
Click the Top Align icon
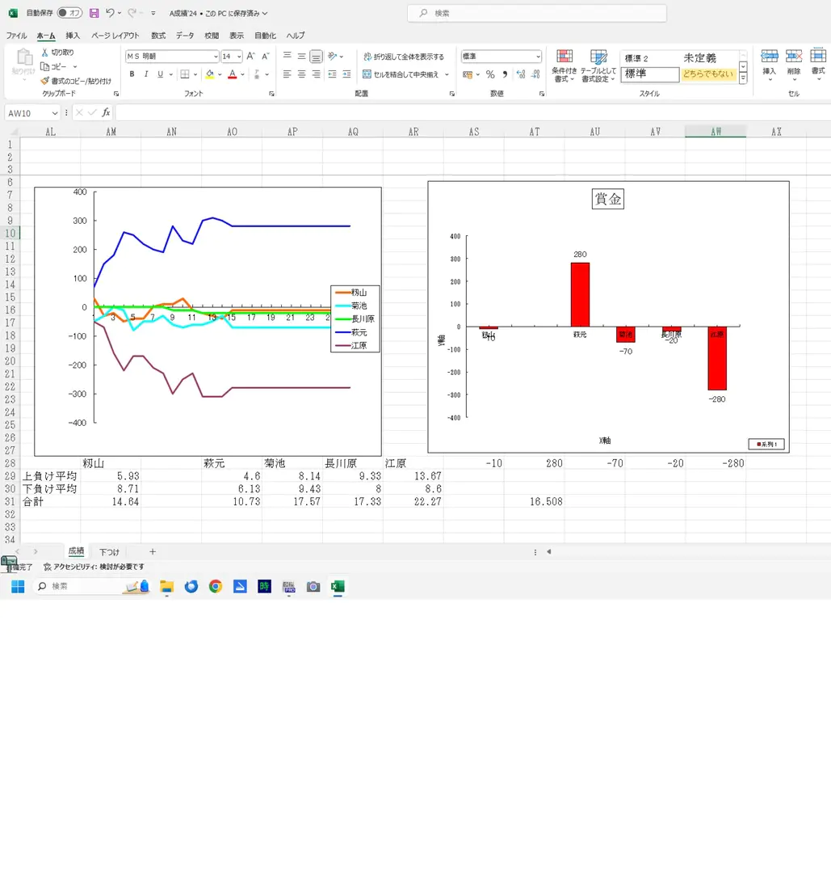point(287,56)
